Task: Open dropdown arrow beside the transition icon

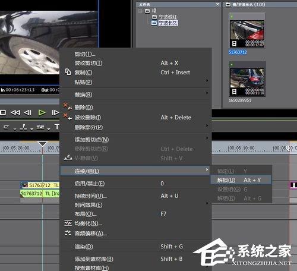Action: click(x=49, y=130)
